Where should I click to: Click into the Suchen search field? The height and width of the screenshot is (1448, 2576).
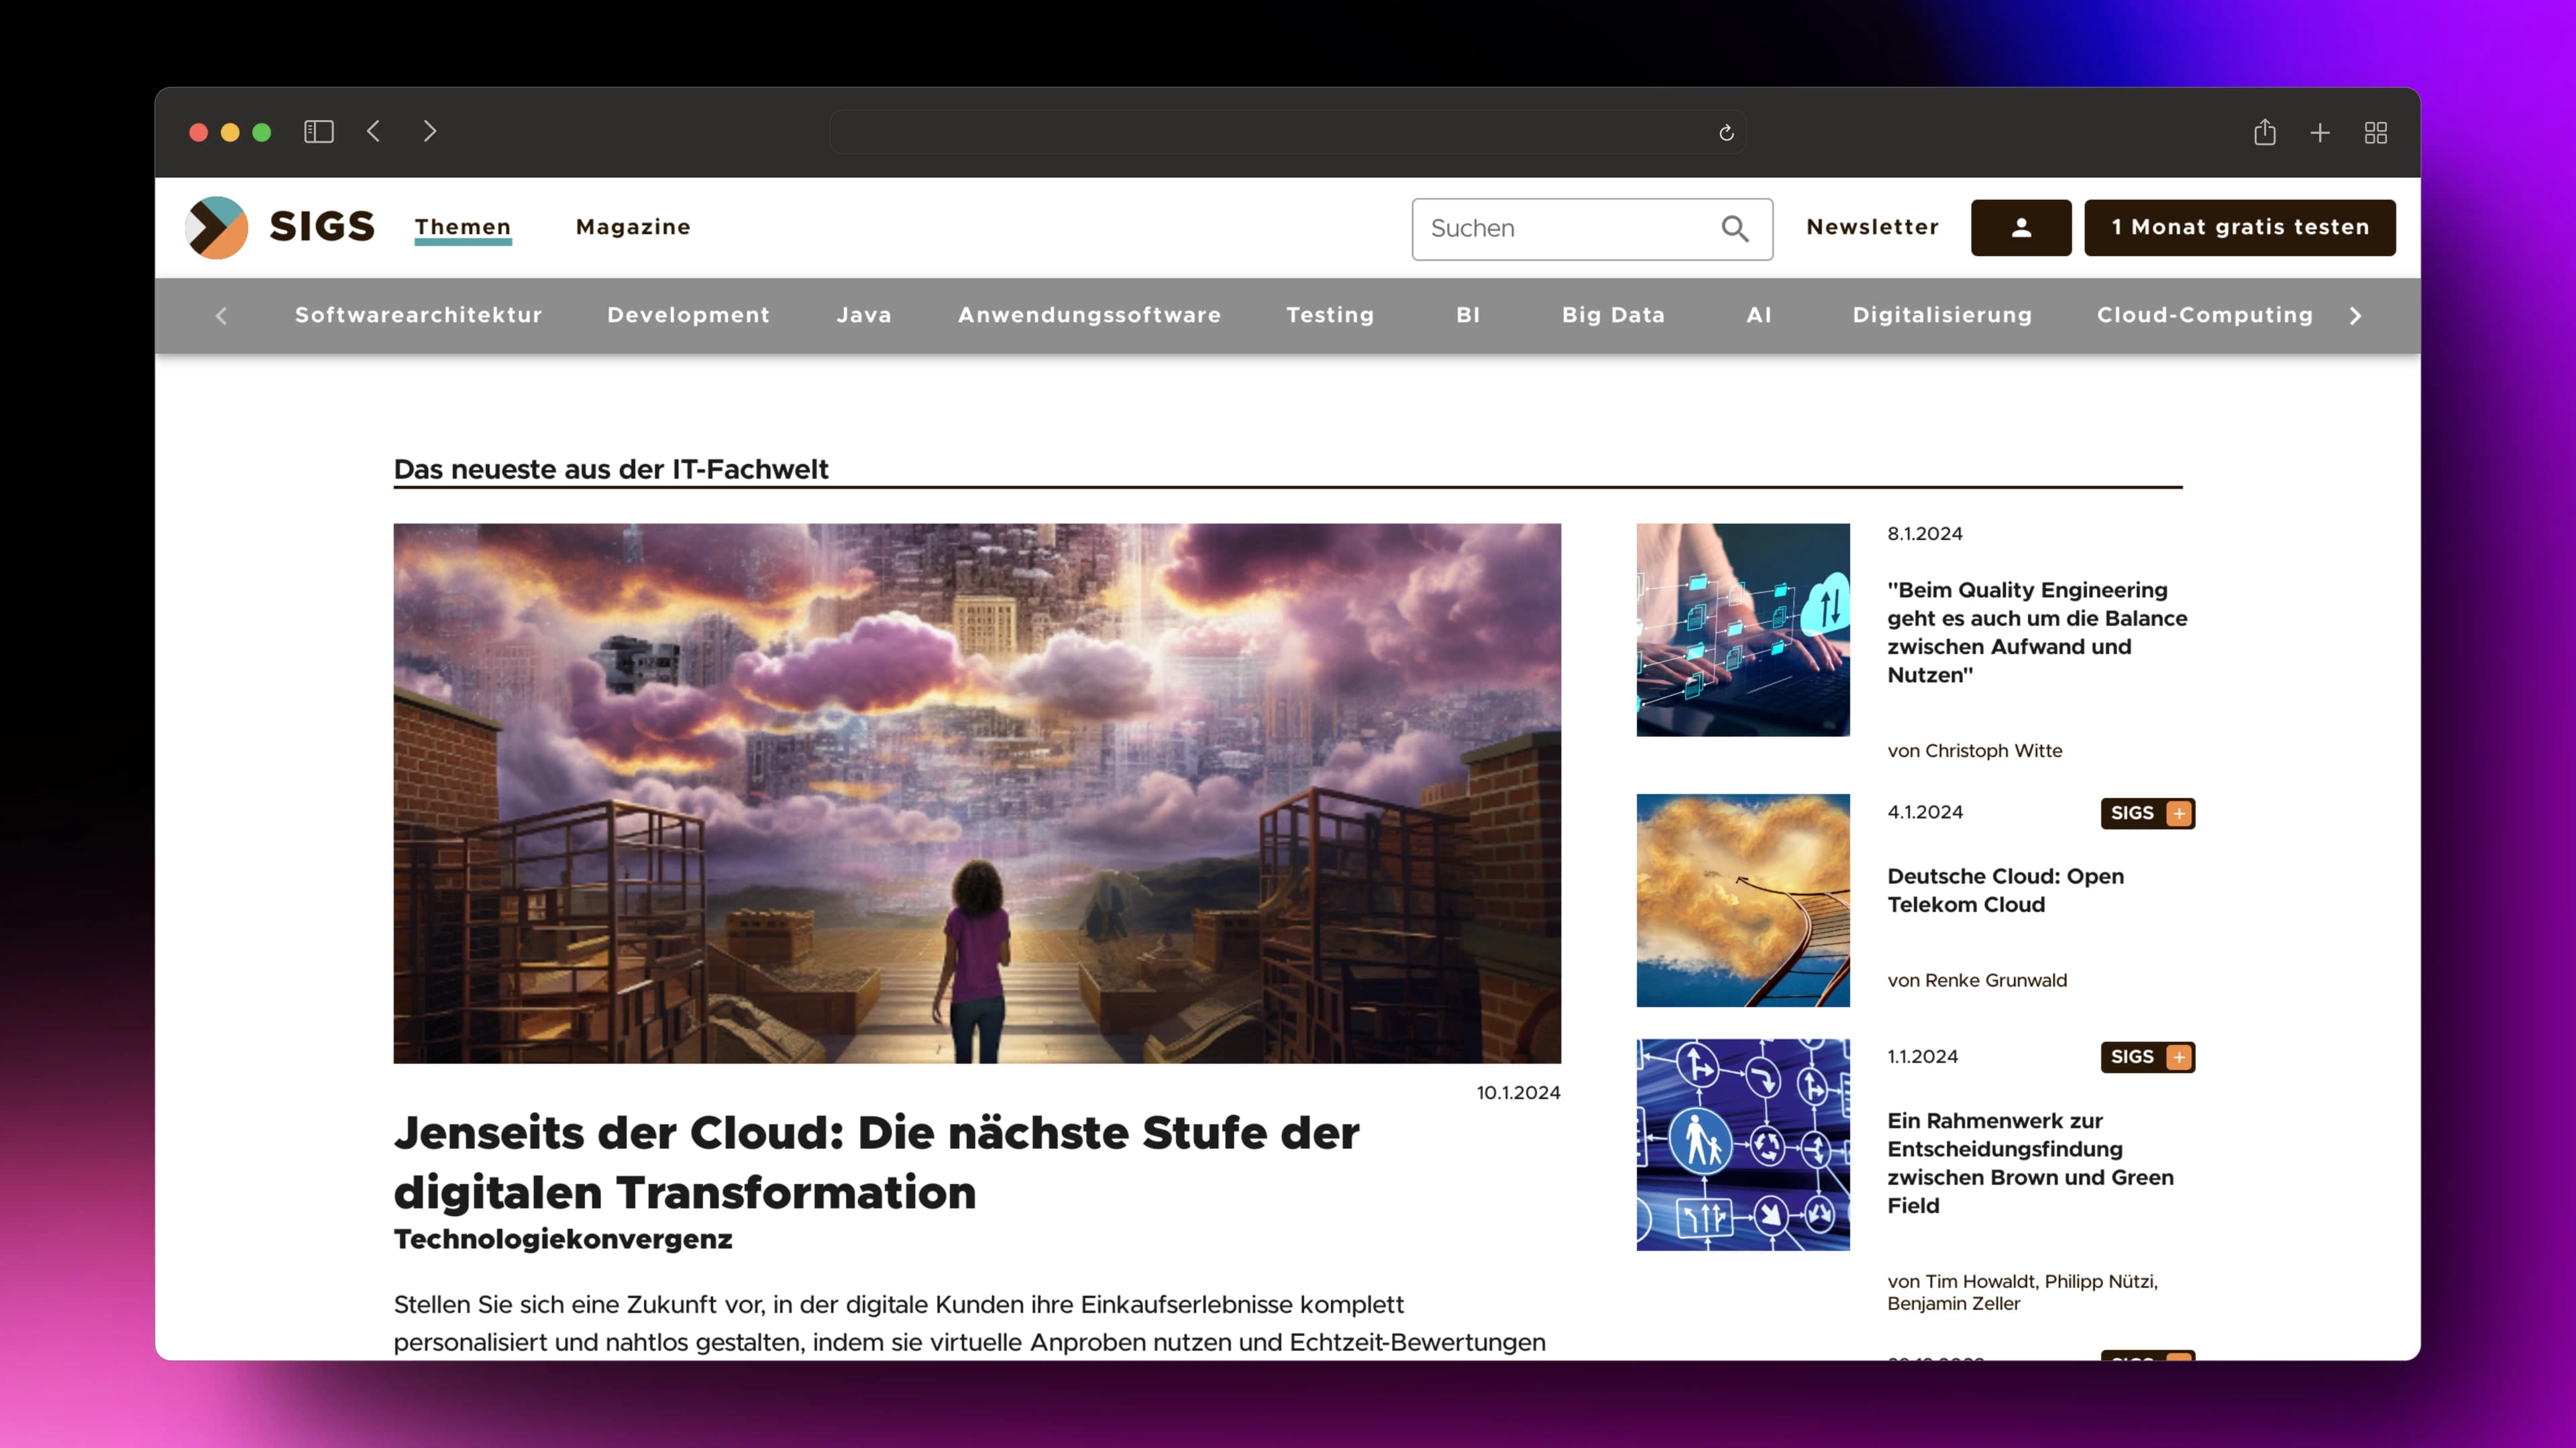coord(1565,229)
